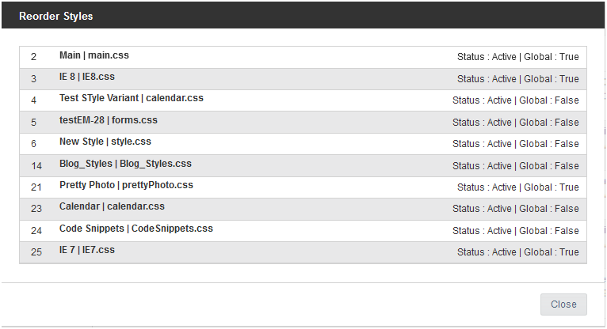Click order number 25 beside IE 7
Screen dimensions: 607x329
tap(36, 252)
